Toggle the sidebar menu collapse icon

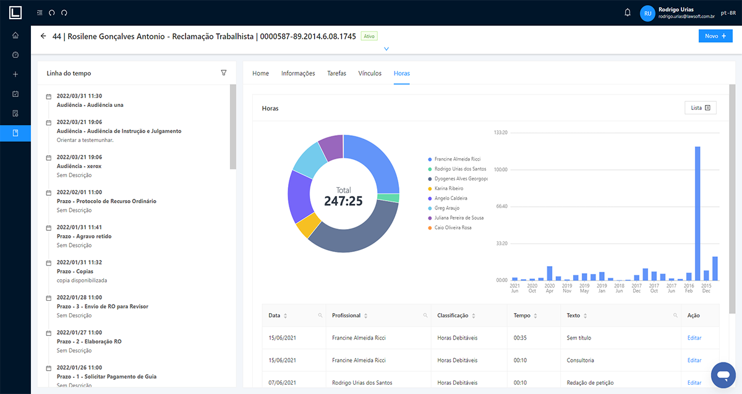point(40,12)
